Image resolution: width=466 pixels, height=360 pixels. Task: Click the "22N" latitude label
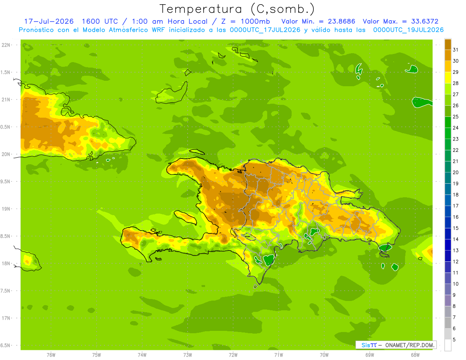pyautogui.click(x=6, y=45)
